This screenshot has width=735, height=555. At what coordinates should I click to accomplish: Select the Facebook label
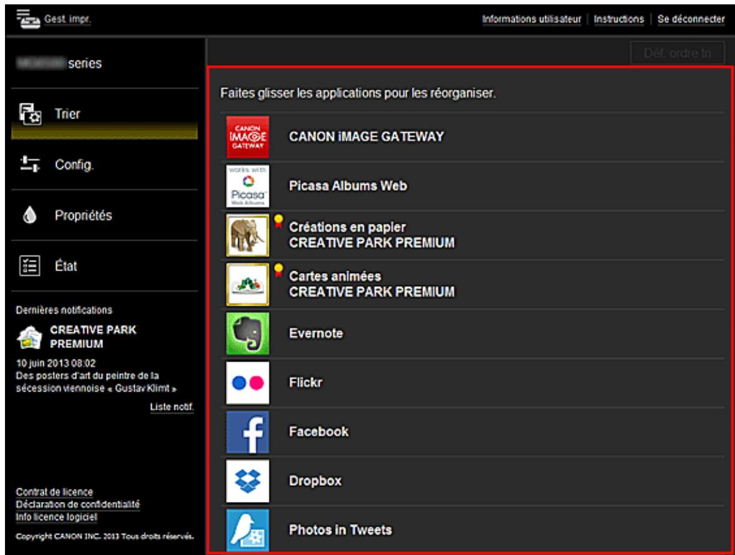click(x=319, y=432)
